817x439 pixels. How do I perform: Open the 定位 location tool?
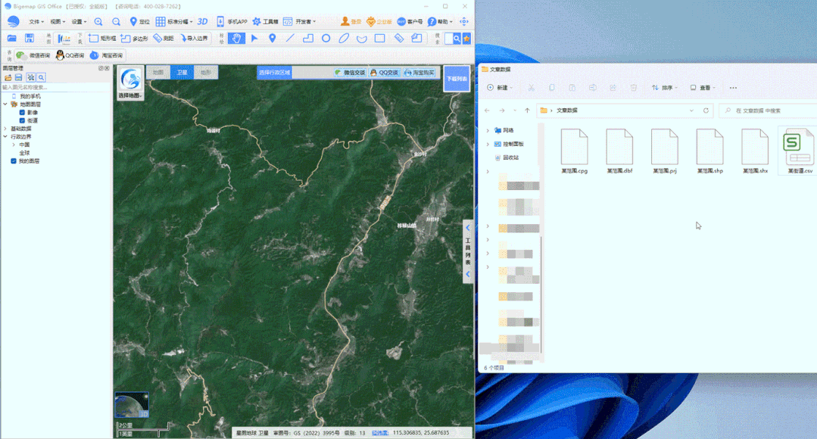pos(139,22)
